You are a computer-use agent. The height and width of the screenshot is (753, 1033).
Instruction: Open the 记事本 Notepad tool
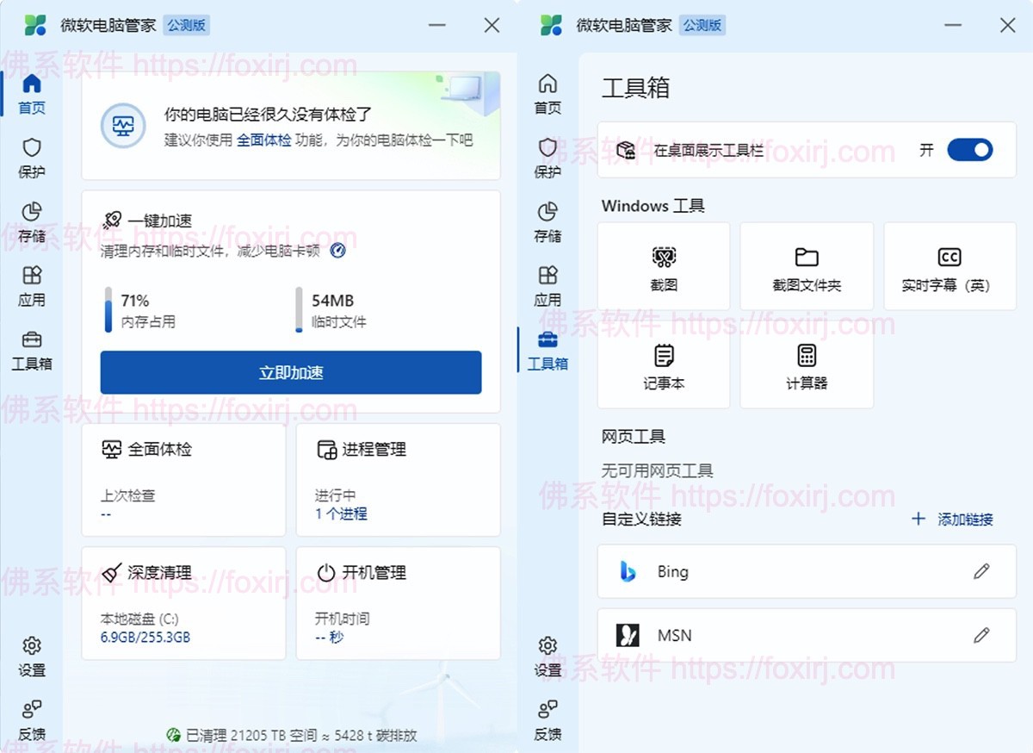point(663,367)
